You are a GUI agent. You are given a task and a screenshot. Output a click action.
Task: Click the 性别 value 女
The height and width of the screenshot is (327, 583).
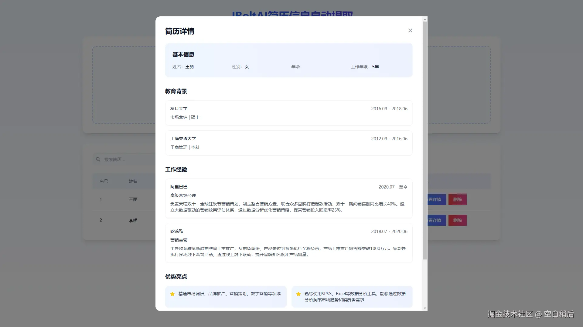click(x=247, y=67)
